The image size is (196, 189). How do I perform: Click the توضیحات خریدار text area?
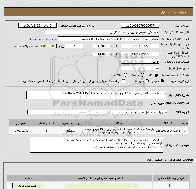point(96,145)
